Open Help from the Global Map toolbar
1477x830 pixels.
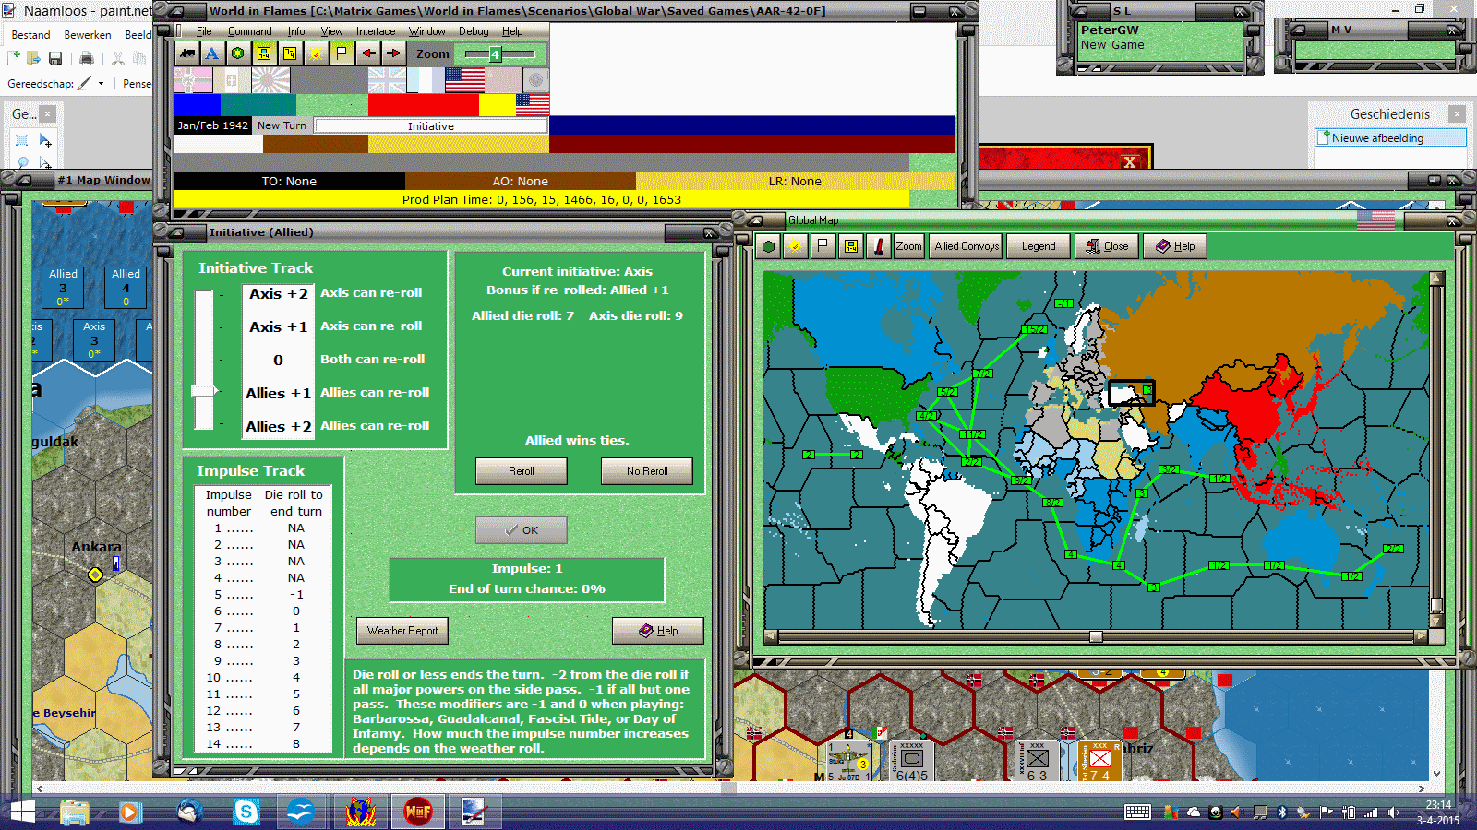coord(1175,246)
